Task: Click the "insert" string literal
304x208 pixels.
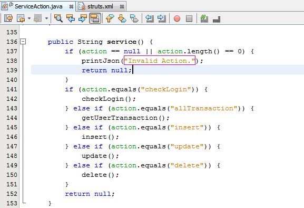Action: point(187,127)
